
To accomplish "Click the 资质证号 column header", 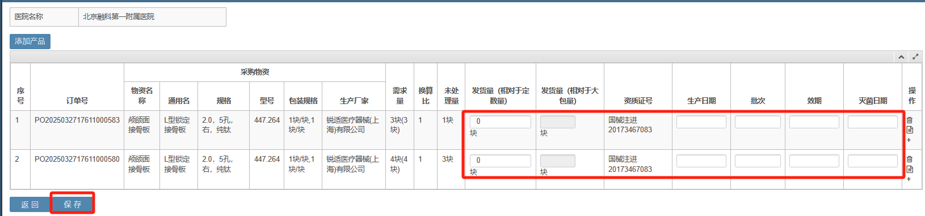I will click(638, 101).
